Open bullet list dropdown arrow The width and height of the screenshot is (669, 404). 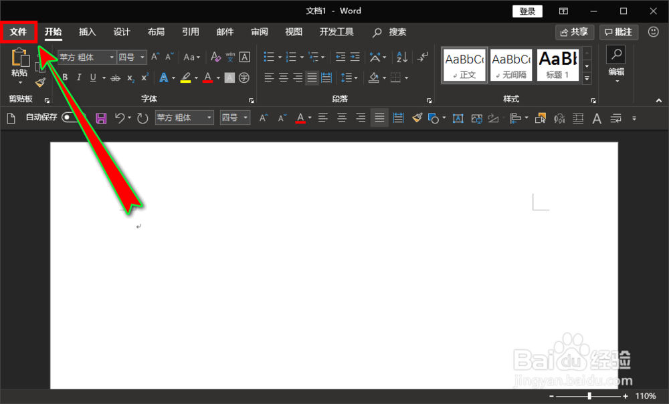point(280,57)
